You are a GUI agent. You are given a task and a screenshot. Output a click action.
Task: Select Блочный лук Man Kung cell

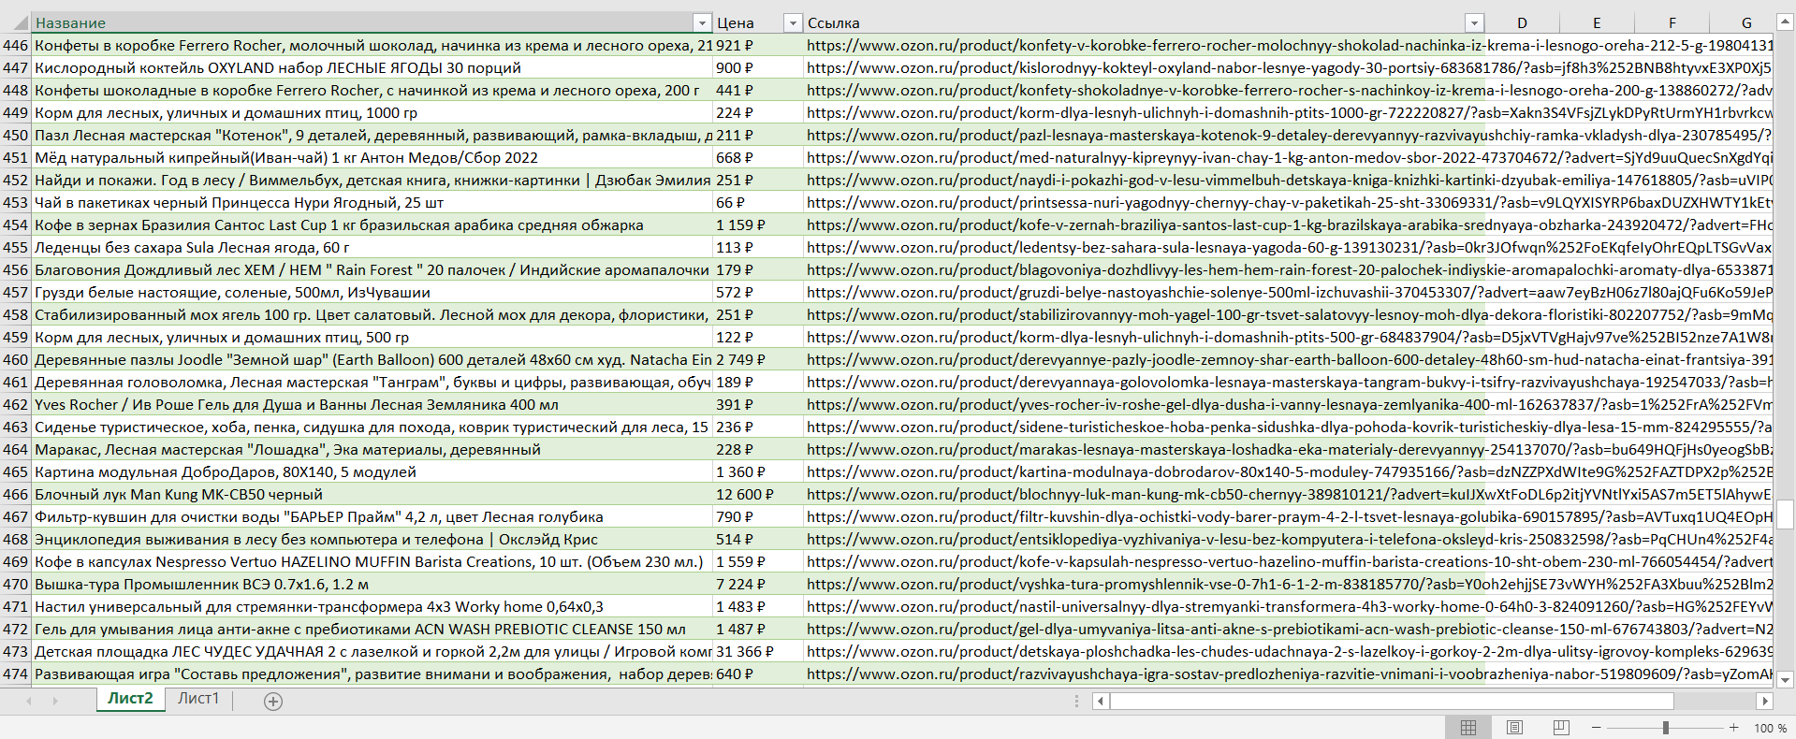[372, 494]
